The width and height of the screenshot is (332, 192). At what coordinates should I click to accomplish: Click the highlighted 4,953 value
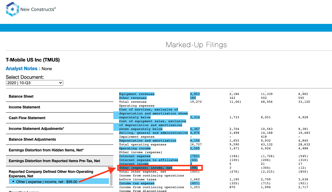(x=195, y=94)
